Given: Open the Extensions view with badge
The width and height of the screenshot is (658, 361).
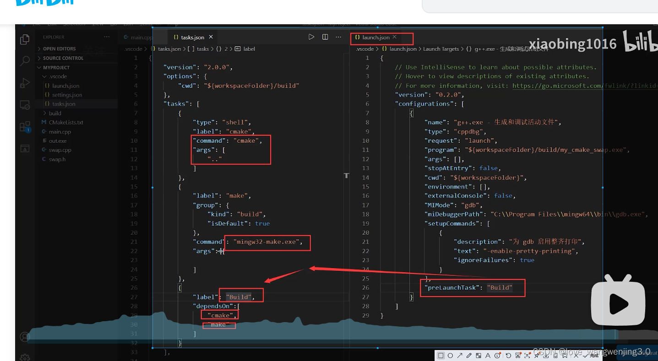Looking at the screenshot, I should (25, 127).
